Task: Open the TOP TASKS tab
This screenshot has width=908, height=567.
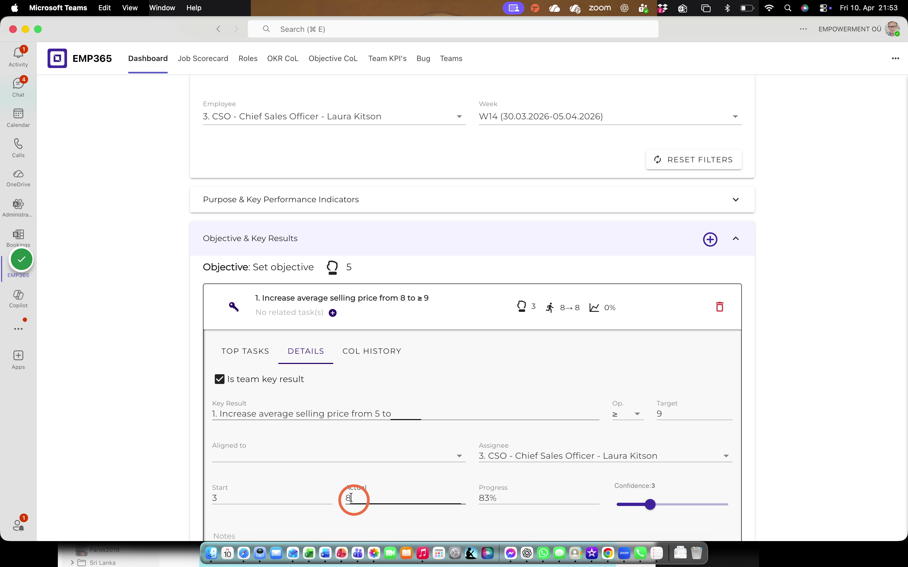Action: (x=245, y=351)
